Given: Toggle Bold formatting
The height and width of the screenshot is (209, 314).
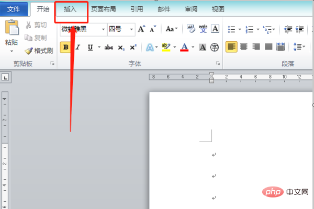Looking at the screenshot, I should pos(65,47).
